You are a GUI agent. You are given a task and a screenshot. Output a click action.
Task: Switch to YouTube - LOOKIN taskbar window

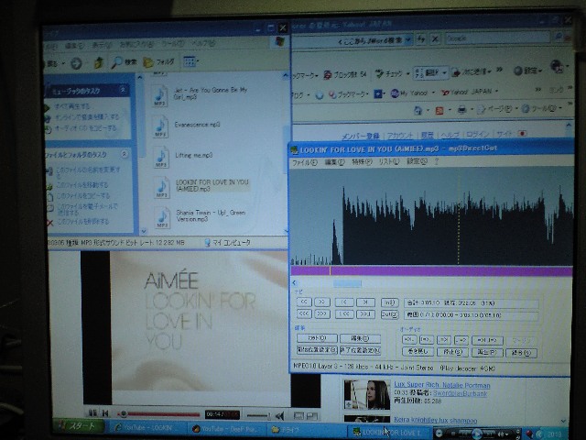click(x=146, y=428)
